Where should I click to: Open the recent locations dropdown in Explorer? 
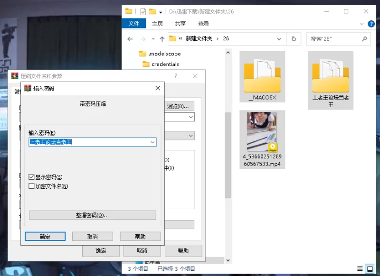point(153,39)
